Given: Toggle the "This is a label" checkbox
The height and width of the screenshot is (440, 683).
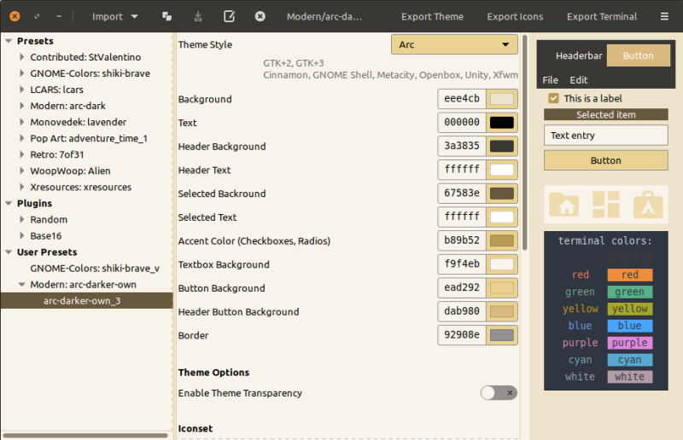Looking at the screenshot, I should (x=553, y=98).
